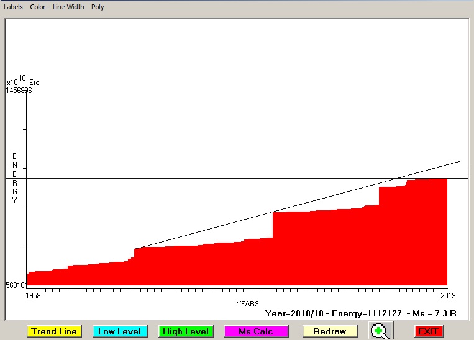
Task: Select the upper horizontal level line
Action: 186,166
